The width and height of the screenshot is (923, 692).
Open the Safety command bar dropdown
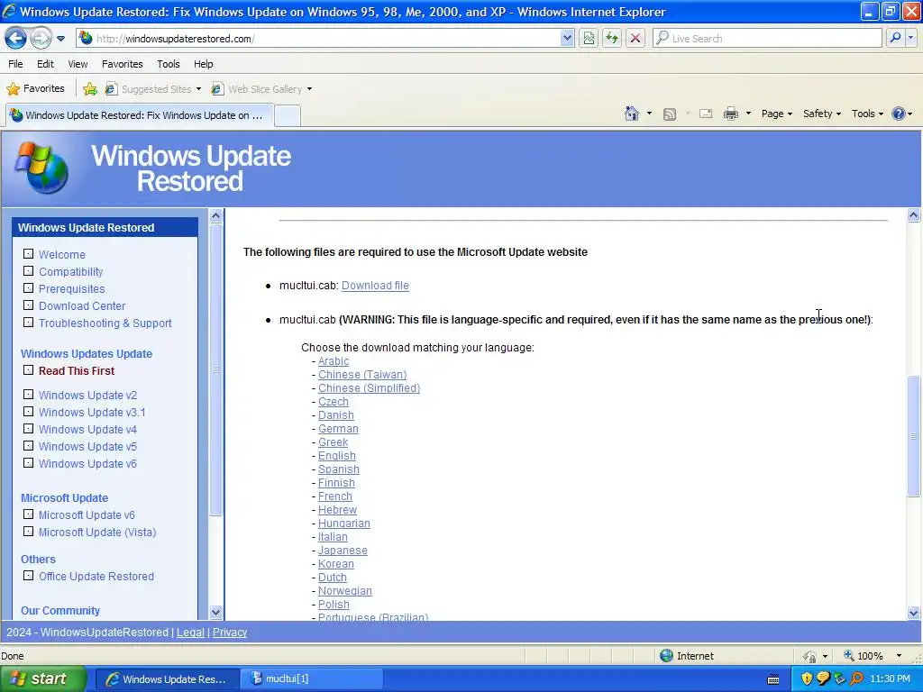click(822, 114)
